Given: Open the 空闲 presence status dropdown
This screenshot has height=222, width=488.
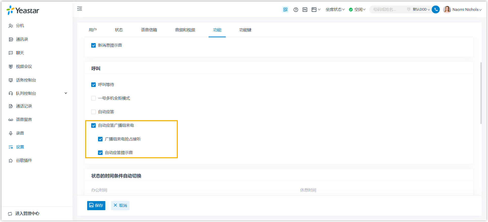Looking at the screenshot, I should [x=357, y=10].
